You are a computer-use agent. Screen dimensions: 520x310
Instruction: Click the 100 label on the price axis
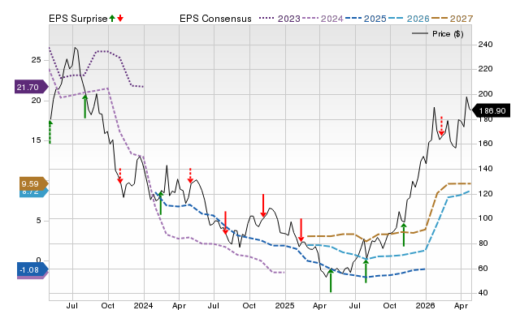pos(485,218)
